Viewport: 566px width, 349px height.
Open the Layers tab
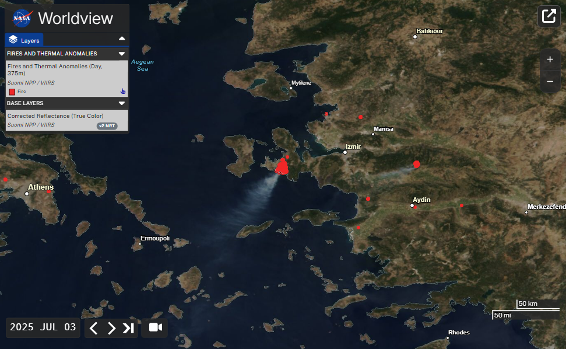(x=24, y=40)
